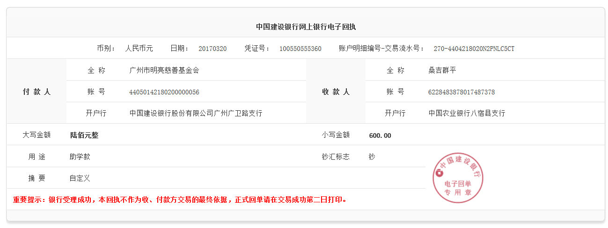
Task: Select the 钞 cash flag value
Action: coord(372,157)
